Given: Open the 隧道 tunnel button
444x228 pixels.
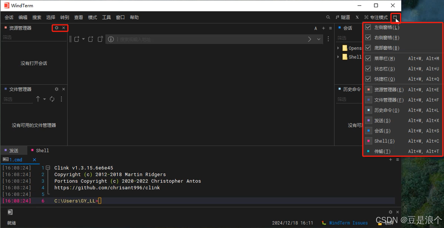Looking at the screenshot, I should pos(343,17).
